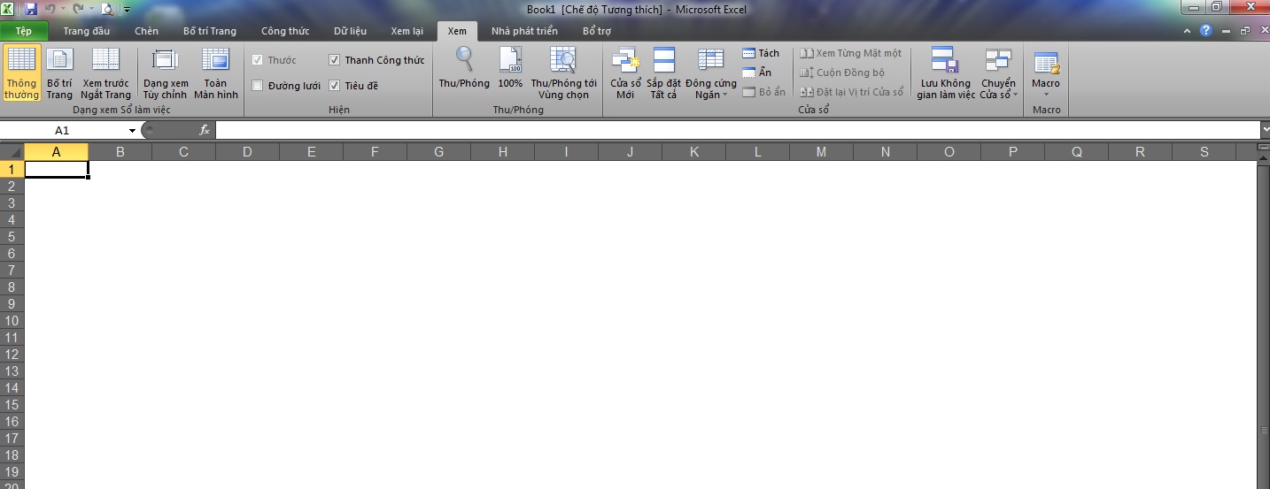
Task: Click Đặt lại Vị trí Cửa sổ
Action: (851, 92)
